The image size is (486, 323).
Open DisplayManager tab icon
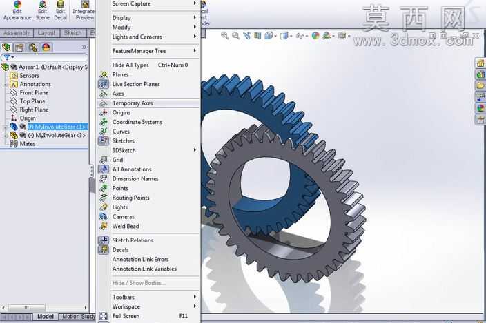click(46, 48)
